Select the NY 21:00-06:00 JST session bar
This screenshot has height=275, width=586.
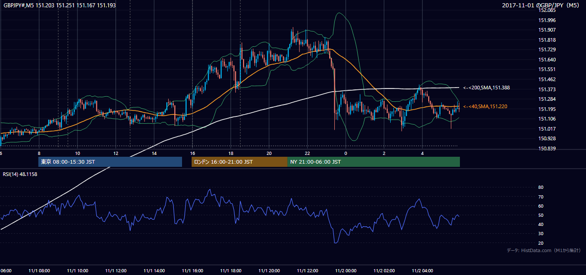[x=374, y=162]
